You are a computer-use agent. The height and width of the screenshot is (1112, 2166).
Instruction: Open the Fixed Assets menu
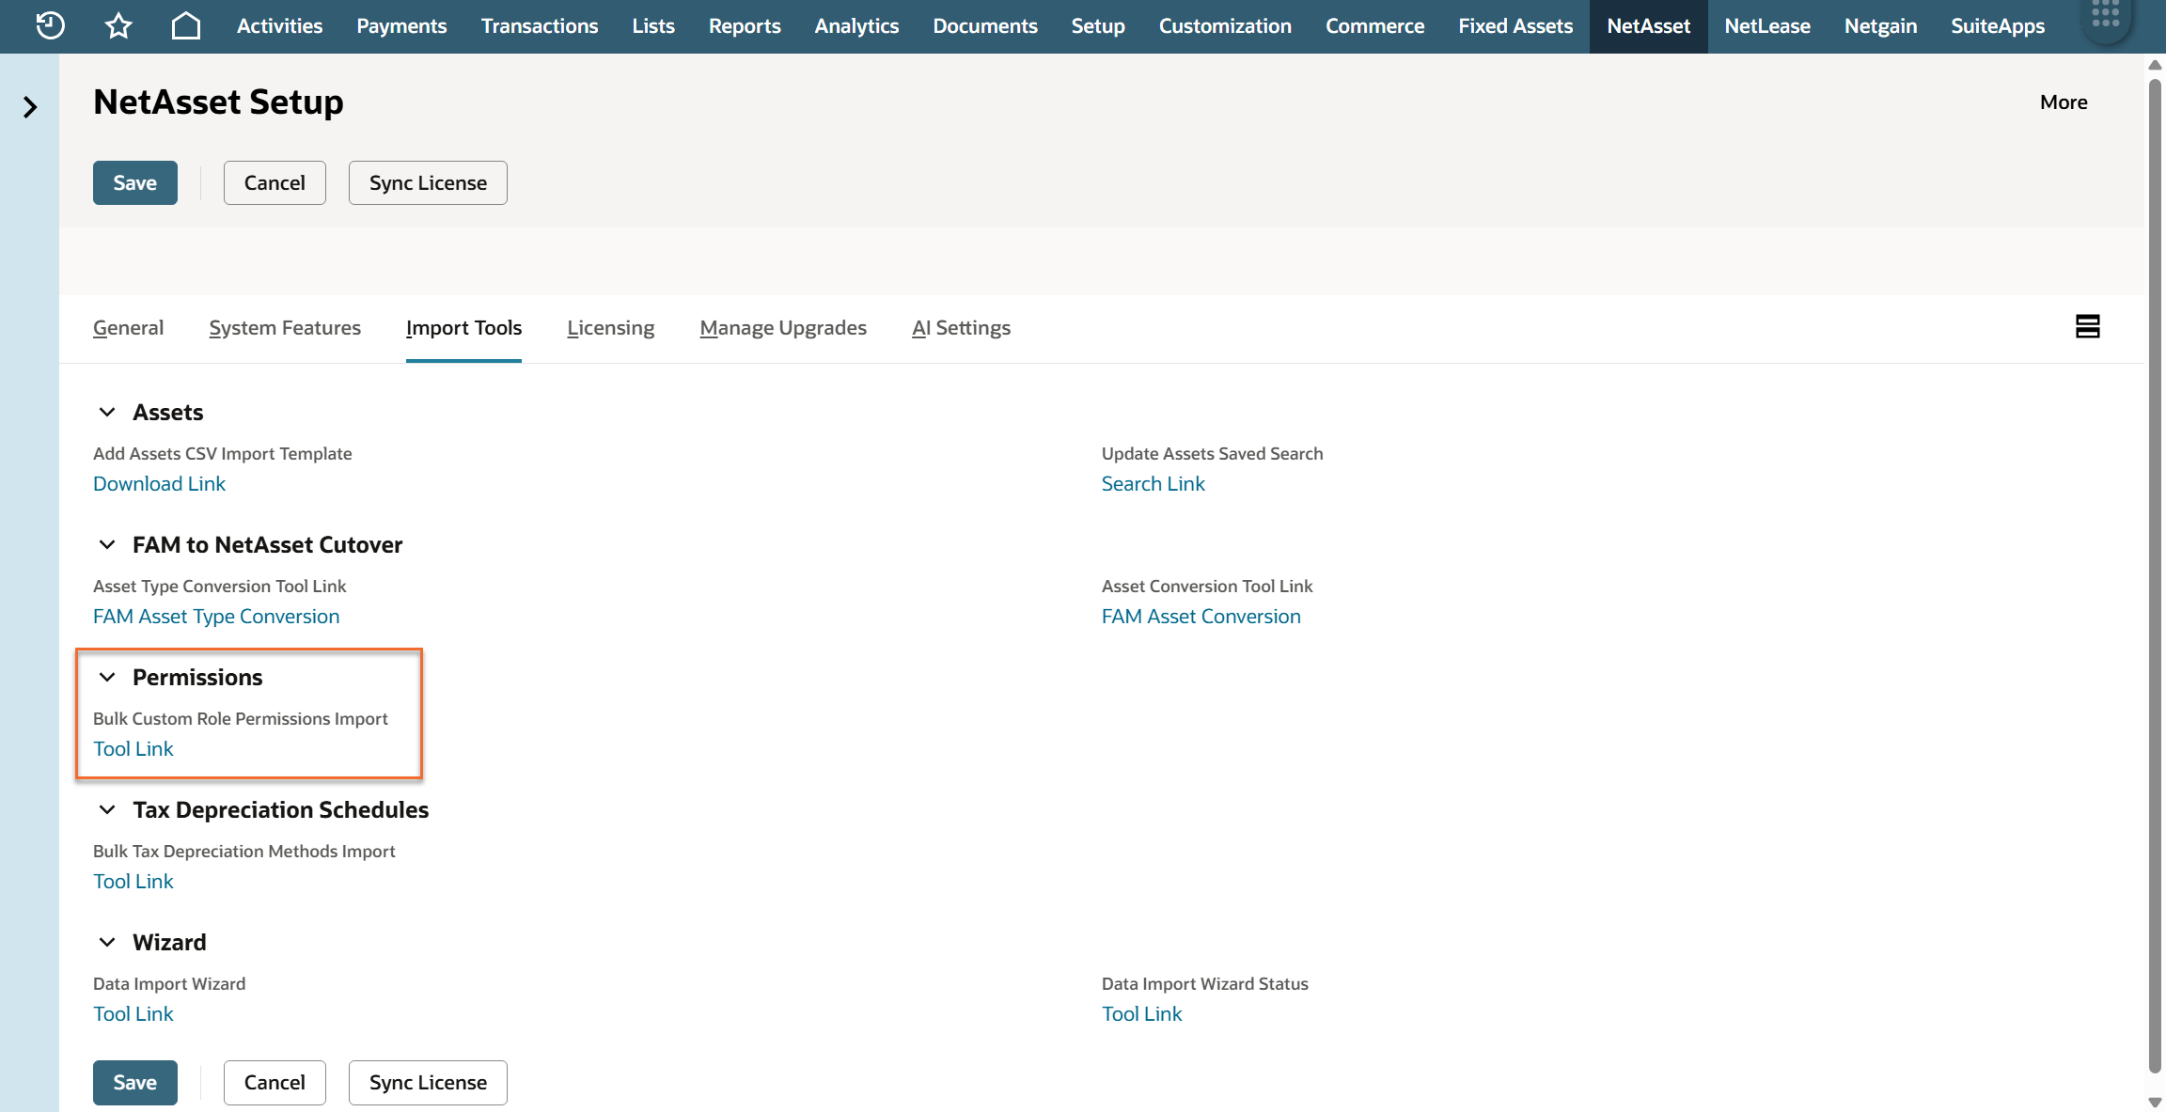[x=1515, y=26]
